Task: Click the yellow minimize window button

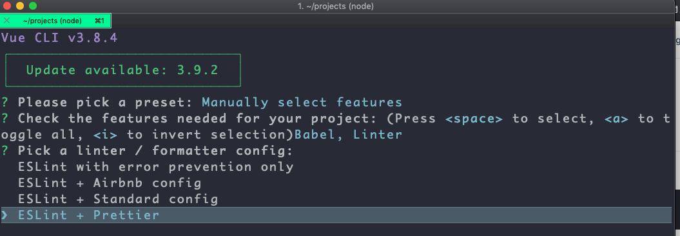Action: pyautogui.click(x=20, y=6)
